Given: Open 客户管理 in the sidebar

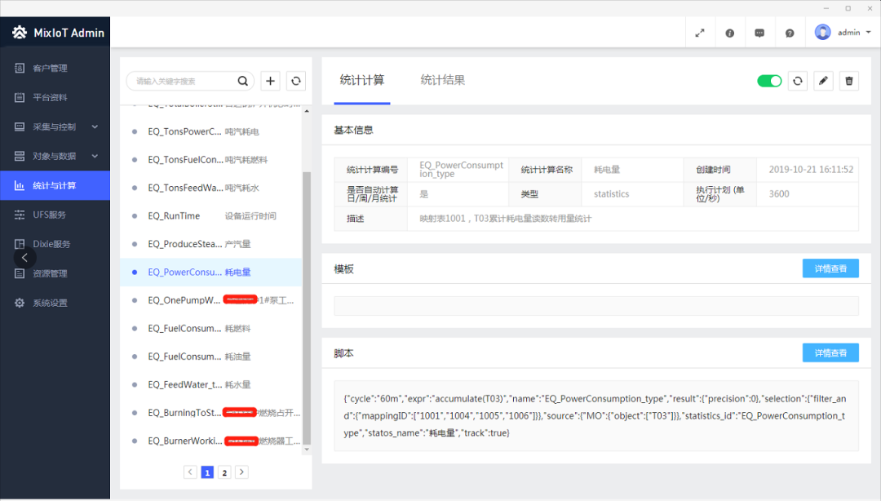Looking at the screenshot, I should coord(50,69).
